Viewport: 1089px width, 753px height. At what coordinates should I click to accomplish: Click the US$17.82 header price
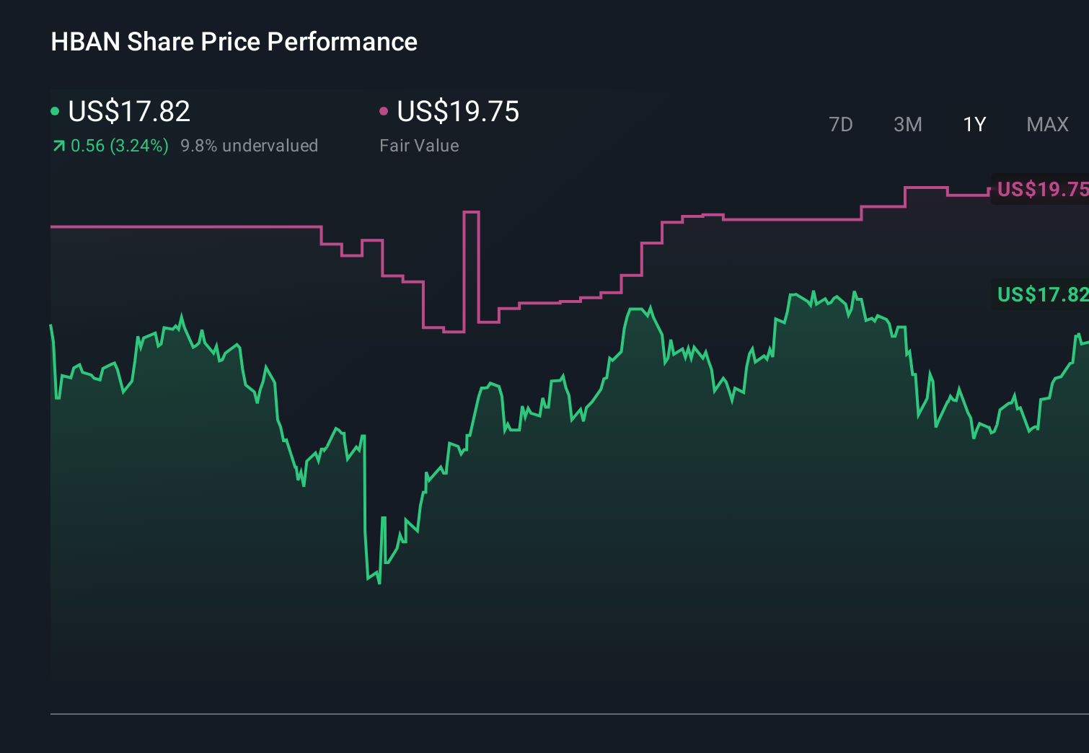128,112
